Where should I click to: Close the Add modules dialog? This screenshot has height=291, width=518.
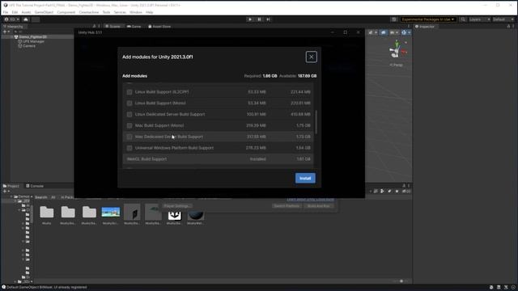click(311, 57)
